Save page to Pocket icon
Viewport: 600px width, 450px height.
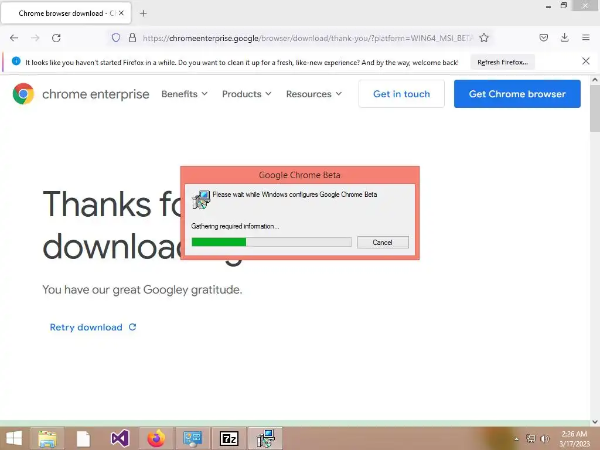click(x=543, y=37)
